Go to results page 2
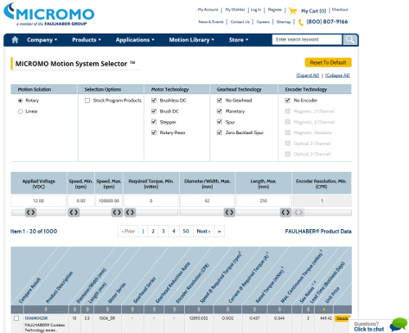 pos(153,232)
